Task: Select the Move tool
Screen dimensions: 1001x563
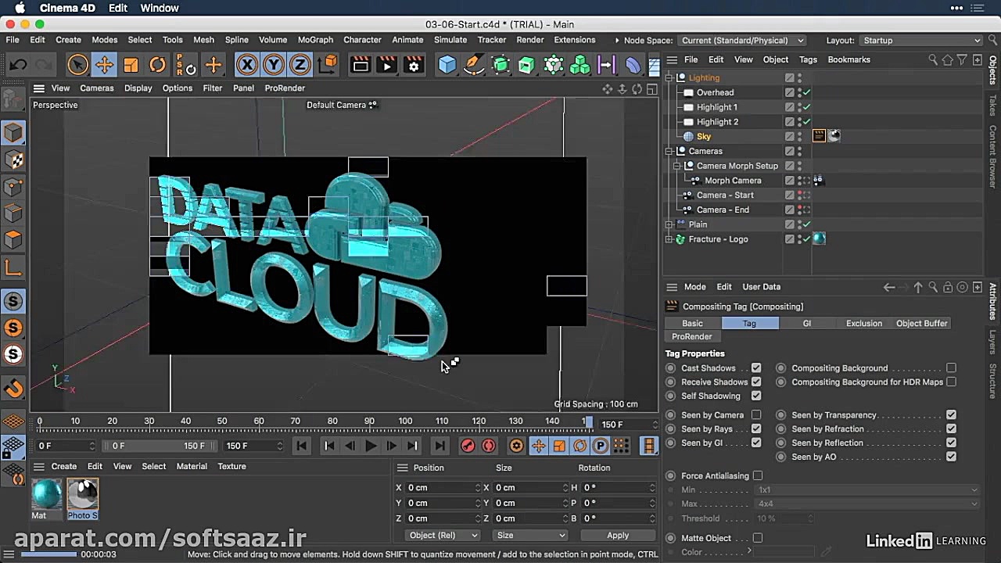Action: pos(106,64)
